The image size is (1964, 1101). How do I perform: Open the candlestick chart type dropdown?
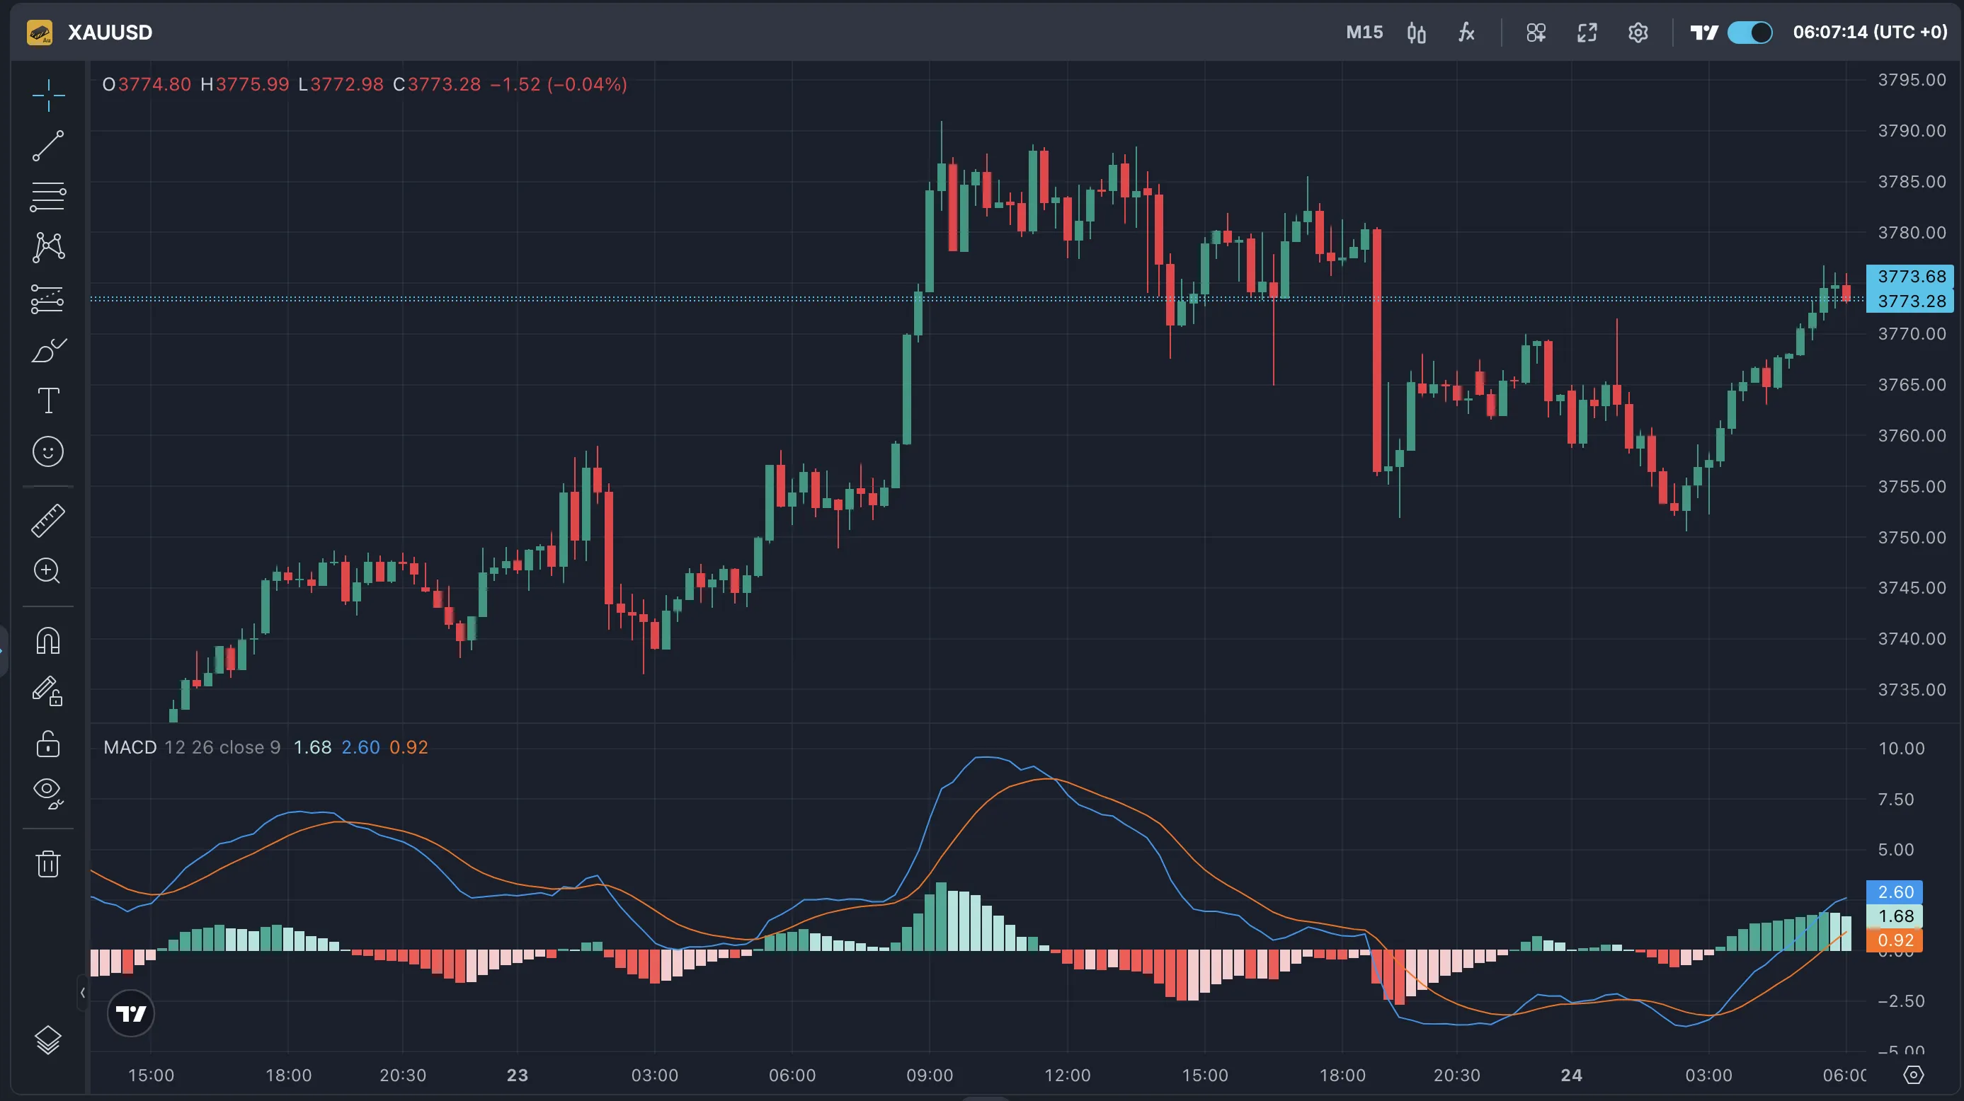(1416, 33)
